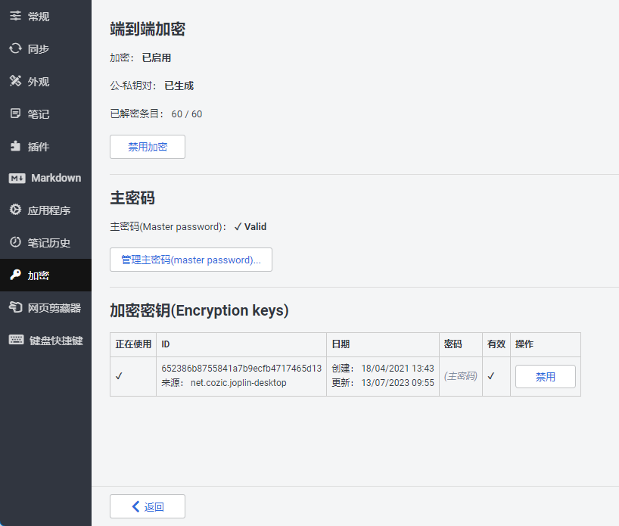
Task: Open 管理主密码(master password)... dialog
Action: coord(191,260)
